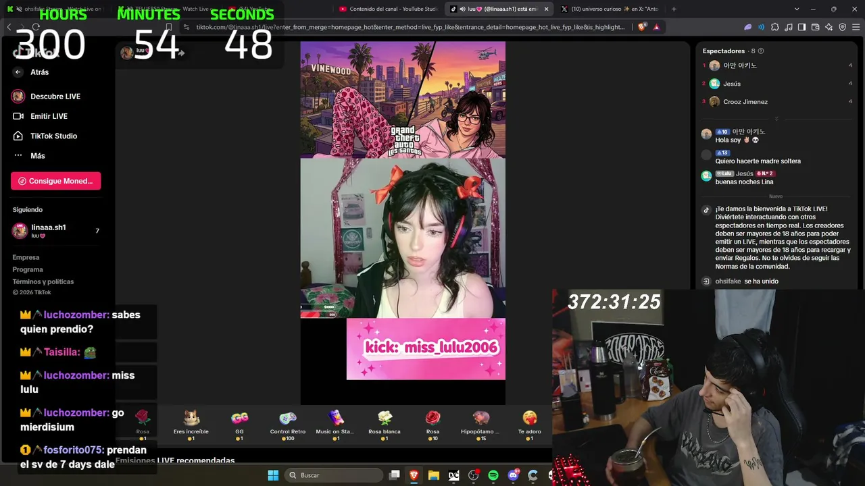Open the browser media control icon
This screenshot has height=486, width=865.
click(789, 27)
